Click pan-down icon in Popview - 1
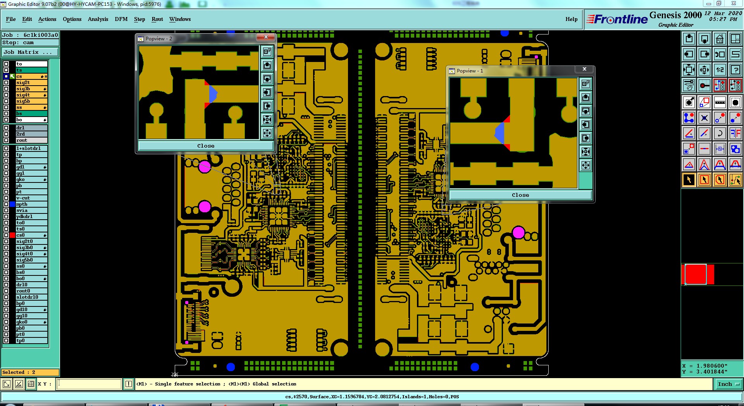This screenshot has width=744, height=406. [586, 111]
